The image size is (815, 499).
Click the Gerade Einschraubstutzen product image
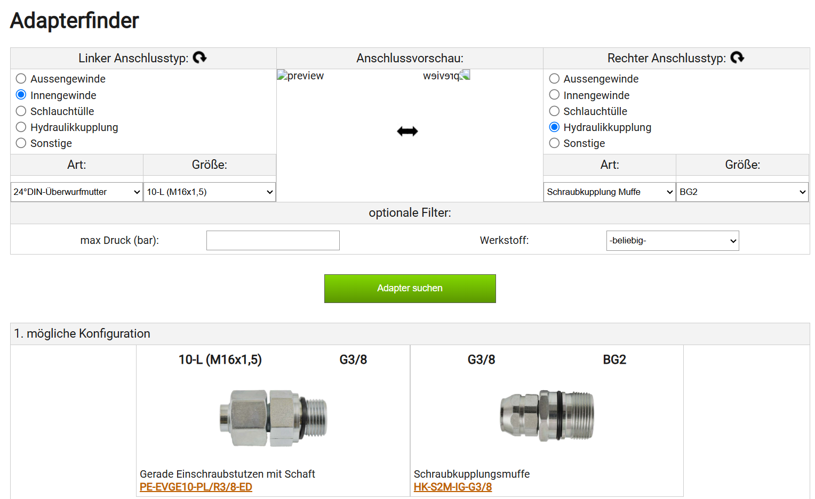coord(273,418)
